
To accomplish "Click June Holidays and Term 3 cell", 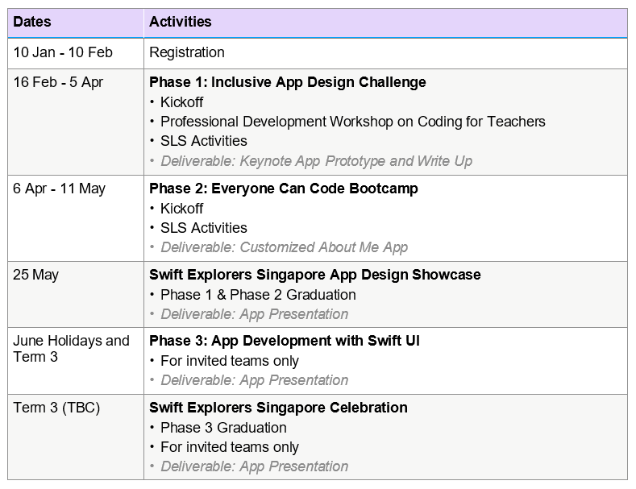I will (x=76, y=361).
